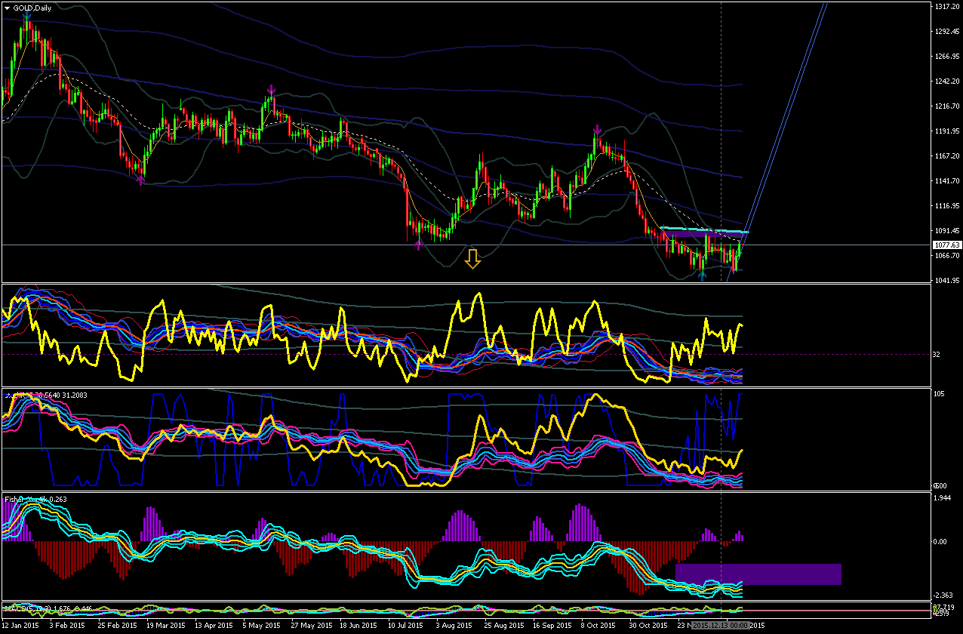
Task: Click the 1317.20 value on the price scale
Action: [x=945, y=6]
